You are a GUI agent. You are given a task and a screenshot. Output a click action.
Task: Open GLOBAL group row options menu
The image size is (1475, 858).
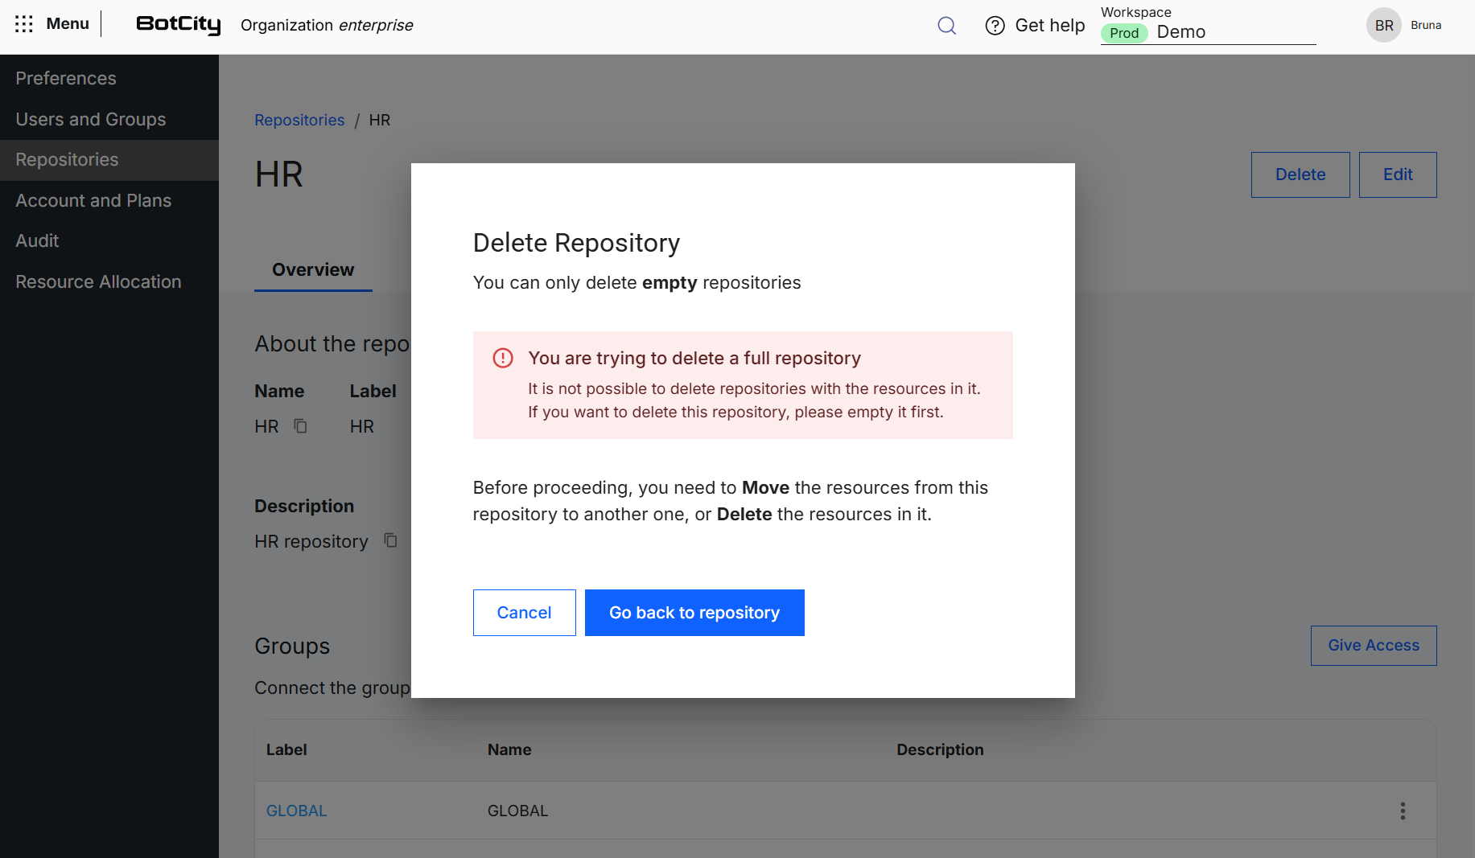click(1403, 811)
